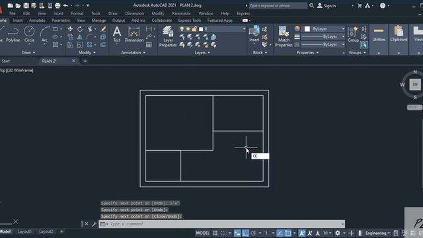Expand the Draw panel dropdown
Viewport: 423px width, 238px height.
pyautogui.click(x=28, y=53)
